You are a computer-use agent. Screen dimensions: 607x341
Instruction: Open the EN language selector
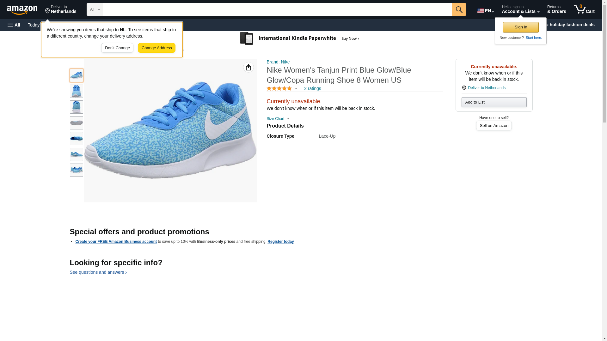pyautogui.click(x=485, y=11)
